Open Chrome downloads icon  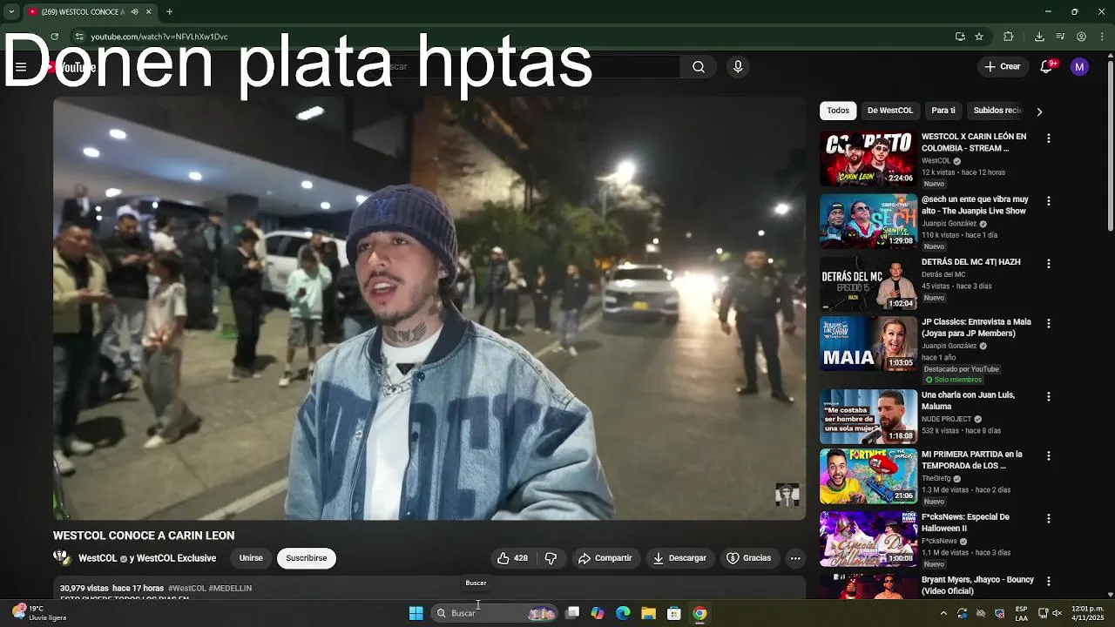point(1039,37)
